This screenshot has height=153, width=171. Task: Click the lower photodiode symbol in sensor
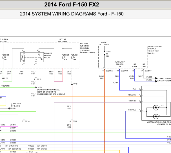[156, 116]
